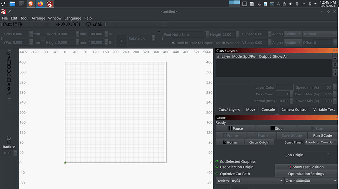Click Firefox in the taskbar
The image size is (339, 189).
click(40, 4)
